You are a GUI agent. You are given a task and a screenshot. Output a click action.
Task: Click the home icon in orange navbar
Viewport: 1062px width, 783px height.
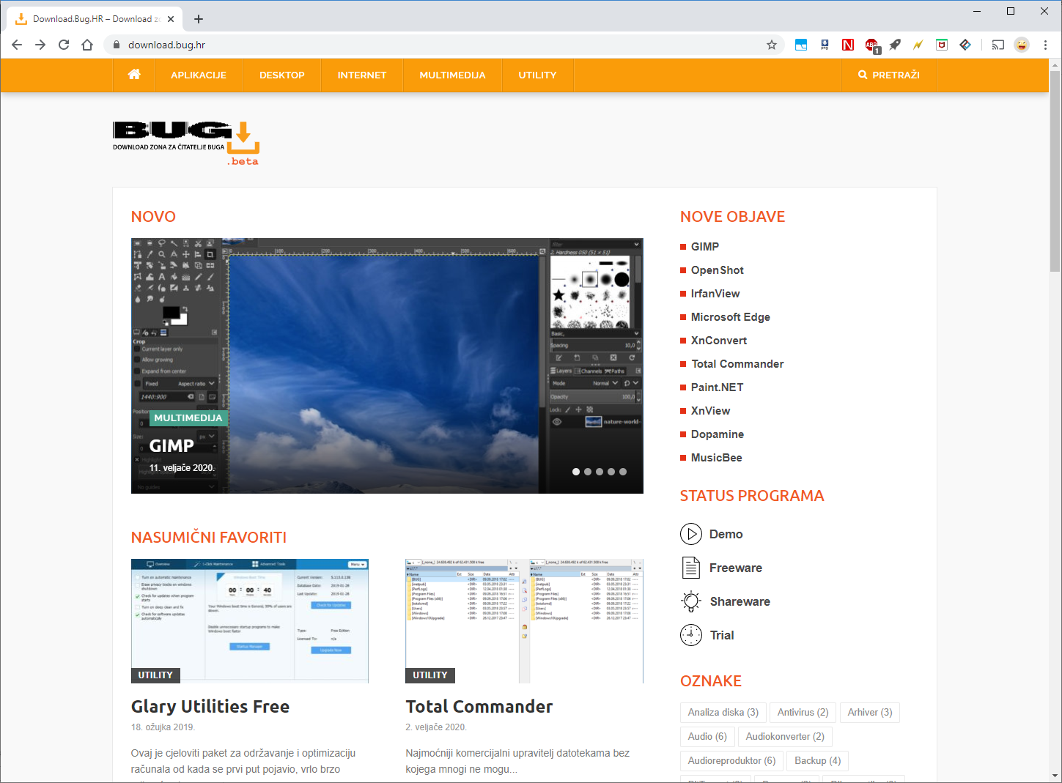click(134, 75)
